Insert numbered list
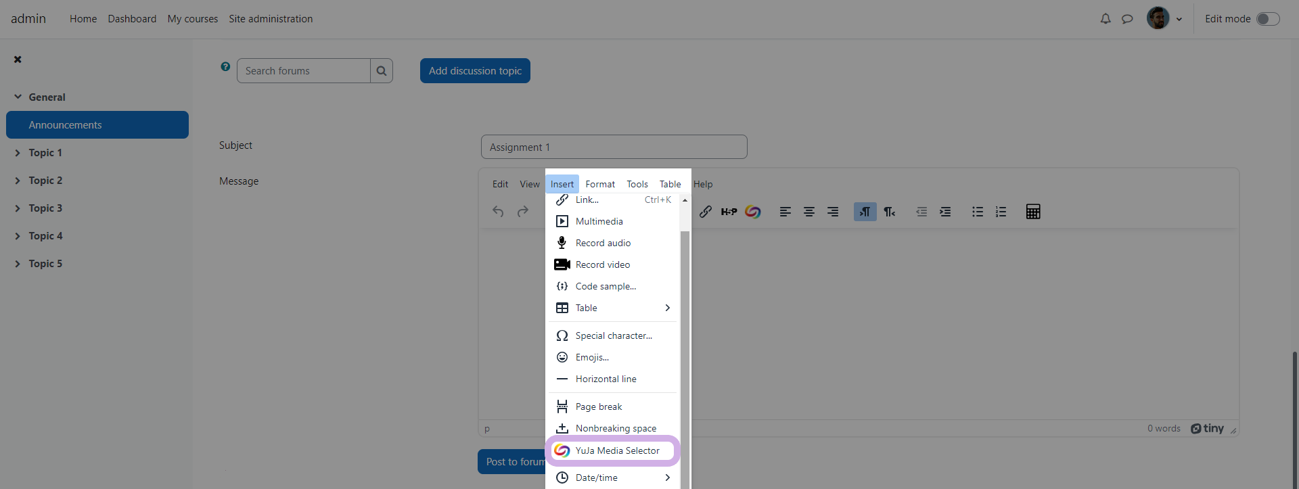 coord(1001,212)
